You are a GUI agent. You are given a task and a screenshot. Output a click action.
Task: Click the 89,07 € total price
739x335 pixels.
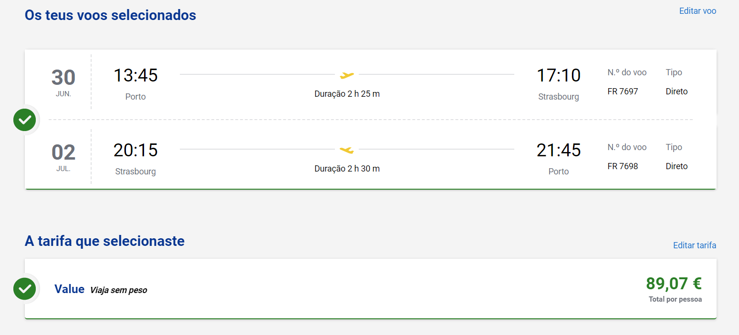[674, 284]
